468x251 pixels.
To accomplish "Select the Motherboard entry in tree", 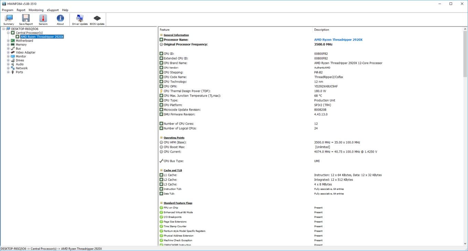I will (24, 41).
